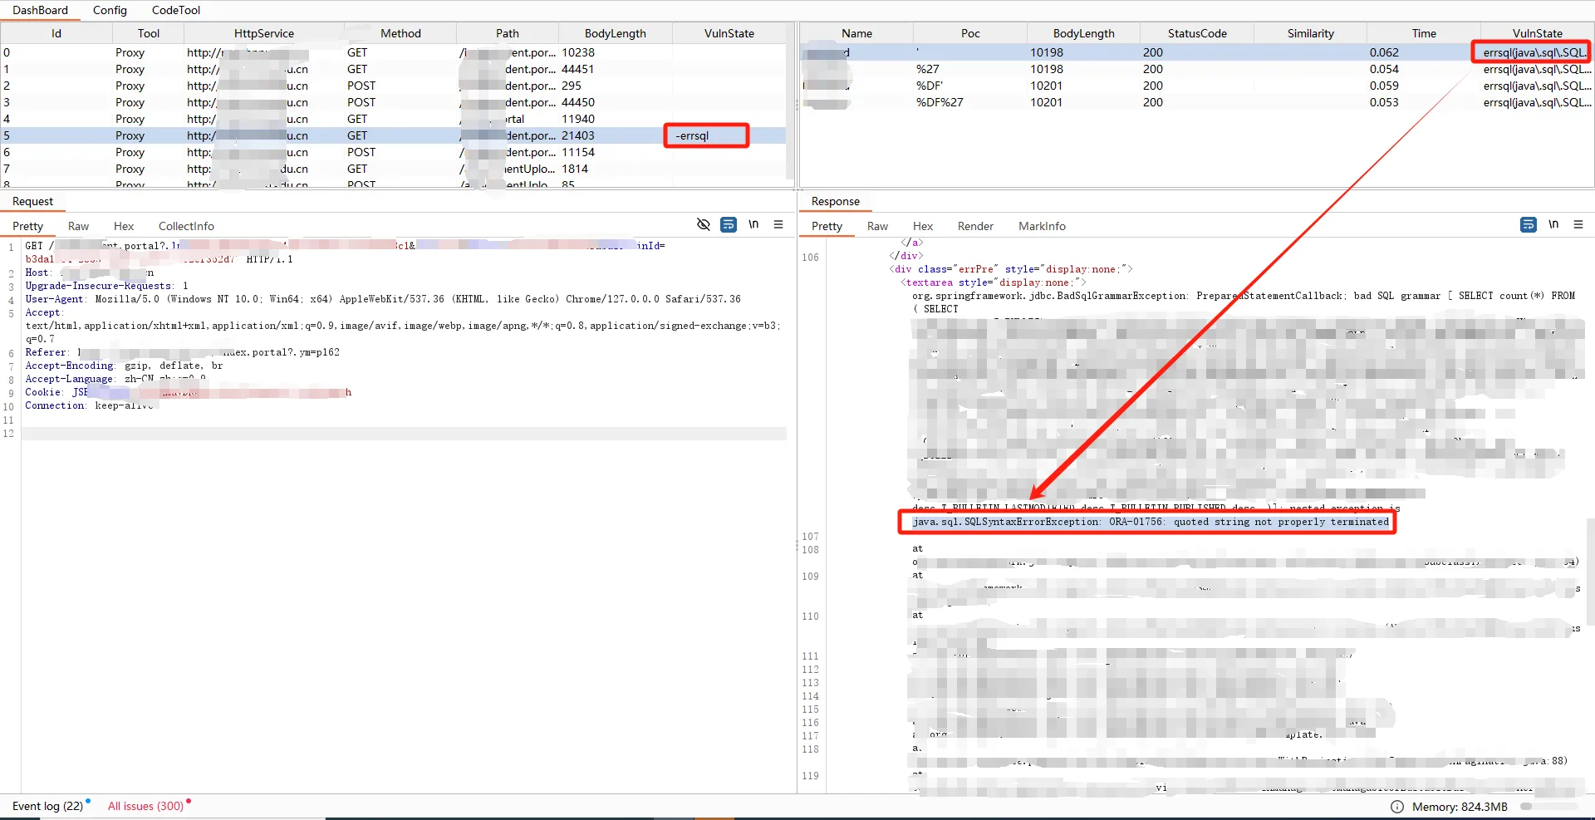Image resolution: width=1595 pixels, height=820 pixels.
Task: Open the Event log (22)
Action: [x=47, y=806]
